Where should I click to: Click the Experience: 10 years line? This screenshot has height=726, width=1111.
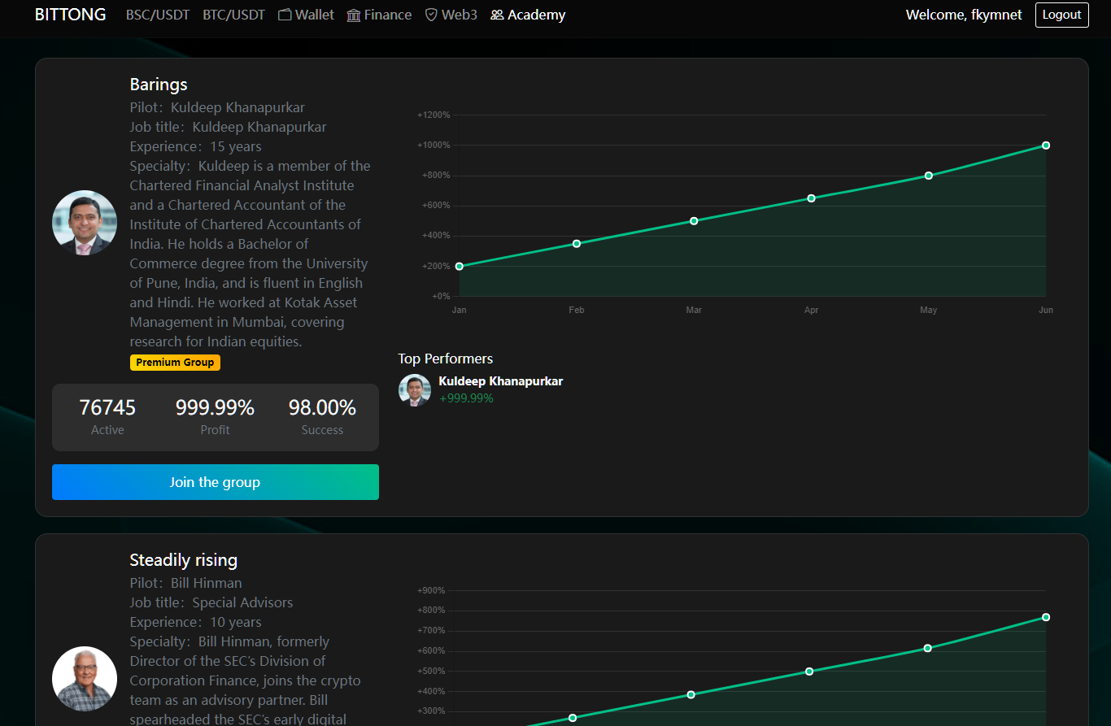pos(196,622)
